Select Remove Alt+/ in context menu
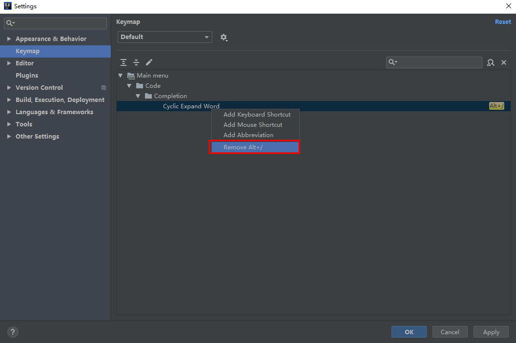This screenshot has width=516, height=343. click(254, 147)
